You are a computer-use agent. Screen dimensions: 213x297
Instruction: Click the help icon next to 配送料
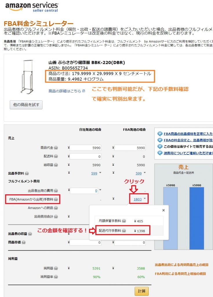tap(56, 156)
